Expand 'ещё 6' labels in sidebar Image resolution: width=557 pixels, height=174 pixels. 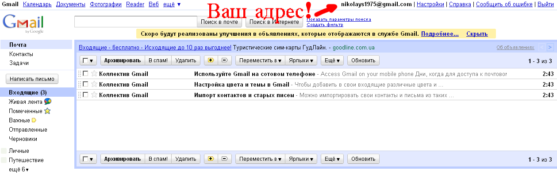(19, 170)
